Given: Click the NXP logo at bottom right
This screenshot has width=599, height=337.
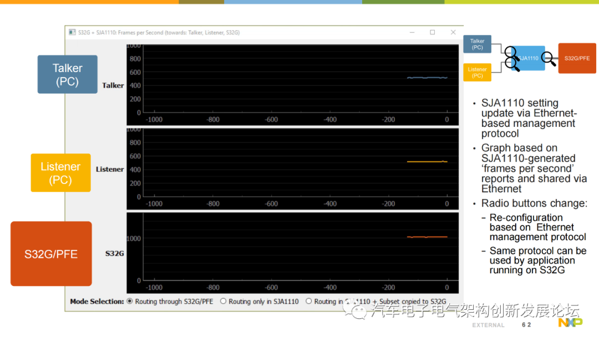Looking at the screenshot, I should coord(570,323).
